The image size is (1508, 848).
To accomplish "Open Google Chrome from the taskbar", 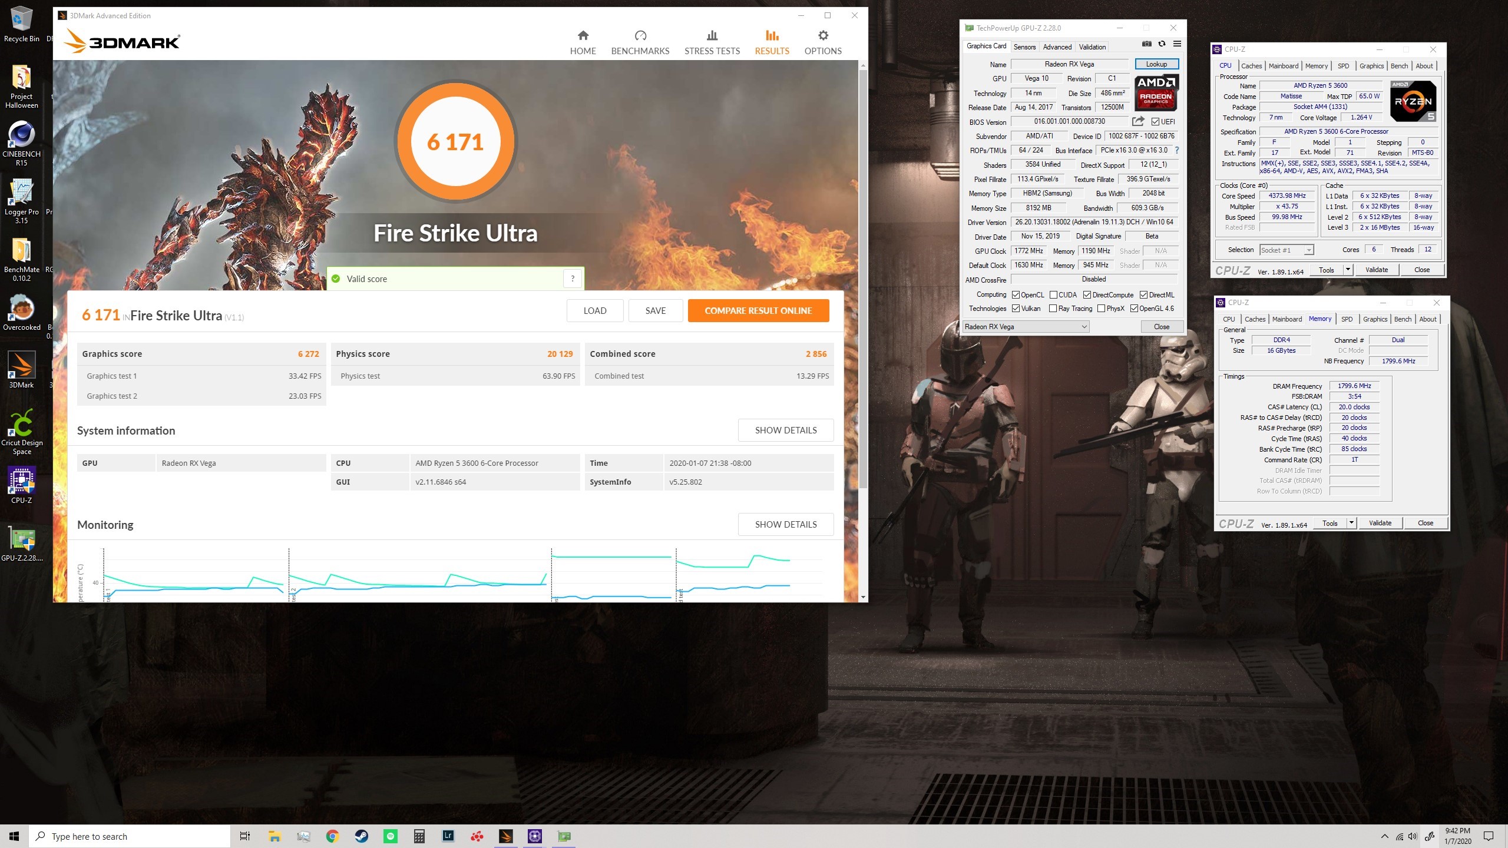I will click(x=332, y=836).
